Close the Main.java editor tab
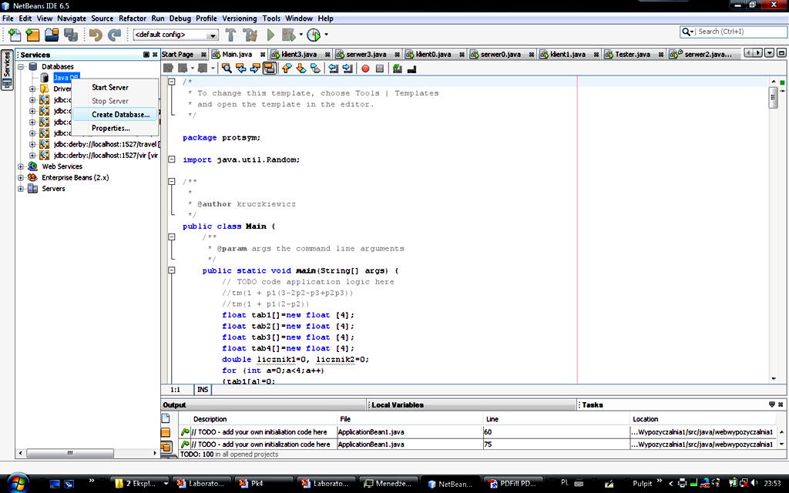 [263, 55]
